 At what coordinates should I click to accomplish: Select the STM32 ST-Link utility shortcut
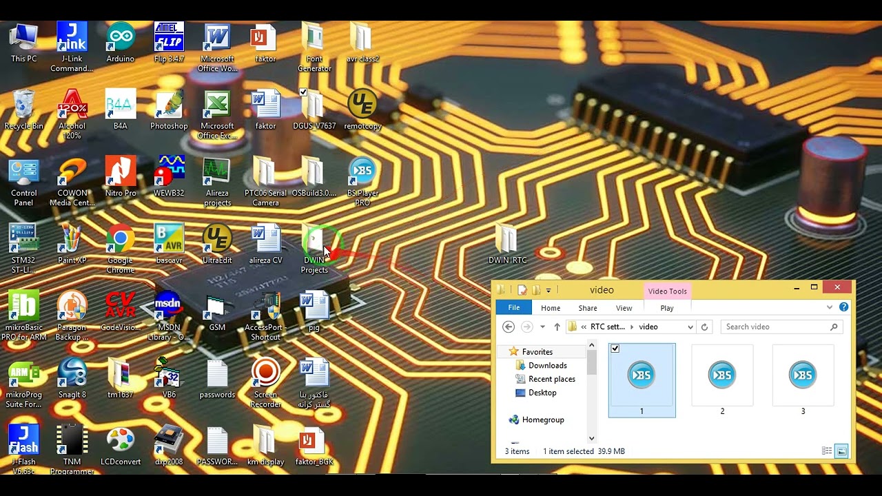coord(23,249)
